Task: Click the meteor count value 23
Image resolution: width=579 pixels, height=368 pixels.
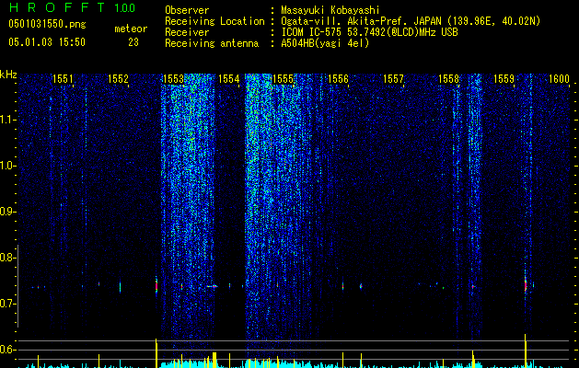Action: click(133, 42)
